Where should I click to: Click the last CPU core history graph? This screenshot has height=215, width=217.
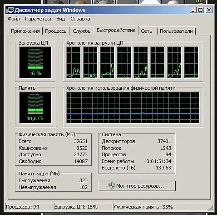(191, 62)
